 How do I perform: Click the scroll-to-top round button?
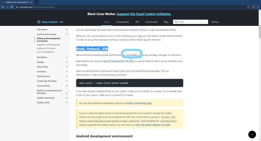[x=252, y=135]
